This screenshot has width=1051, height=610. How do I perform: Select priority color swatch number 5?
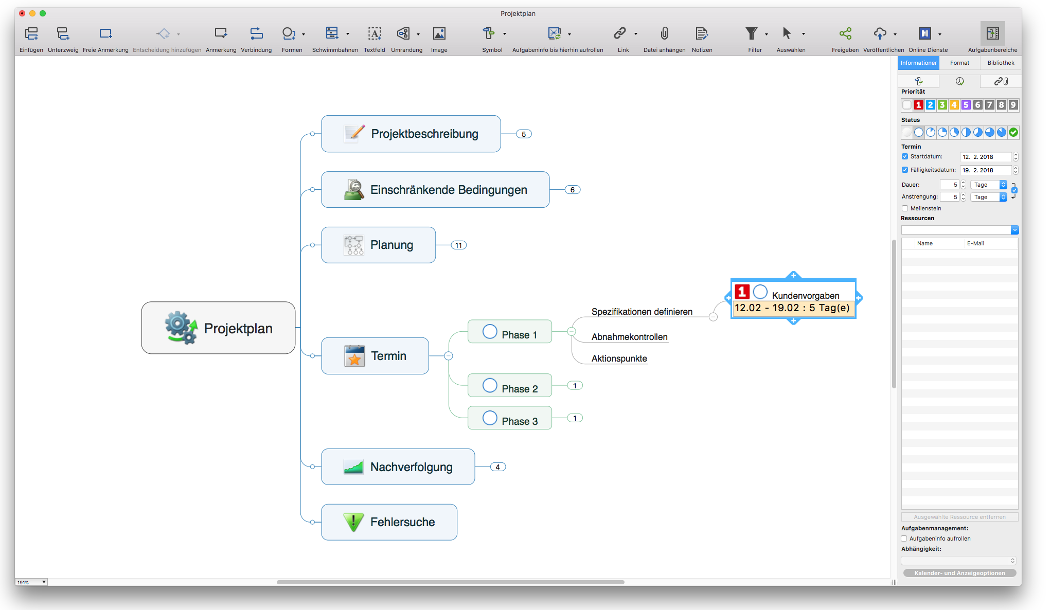coord(967,104)
